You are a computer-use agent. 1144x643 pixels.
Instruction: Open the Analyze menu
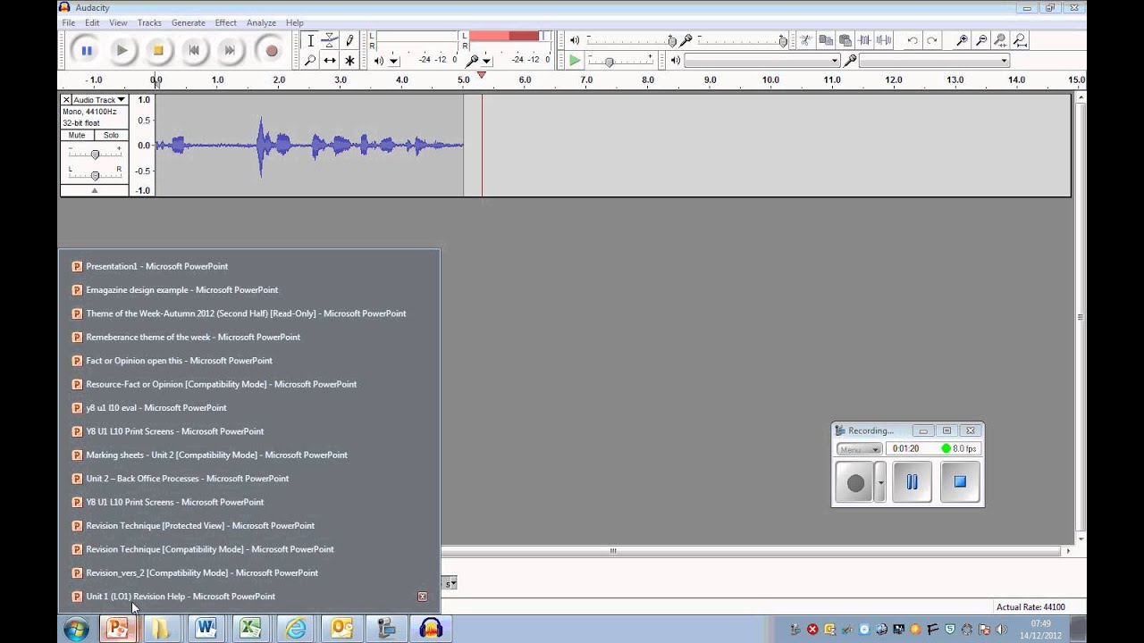[x=261, y=22]
